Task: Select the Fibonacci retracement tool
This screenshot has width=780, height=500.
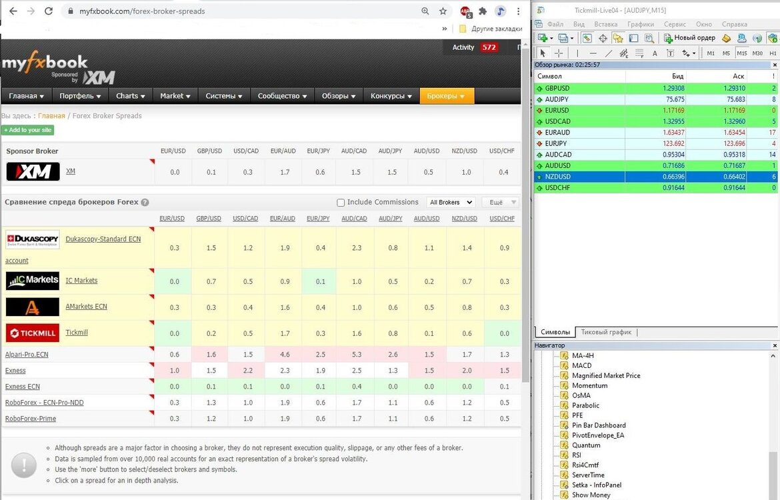Action: coord(640,53)
